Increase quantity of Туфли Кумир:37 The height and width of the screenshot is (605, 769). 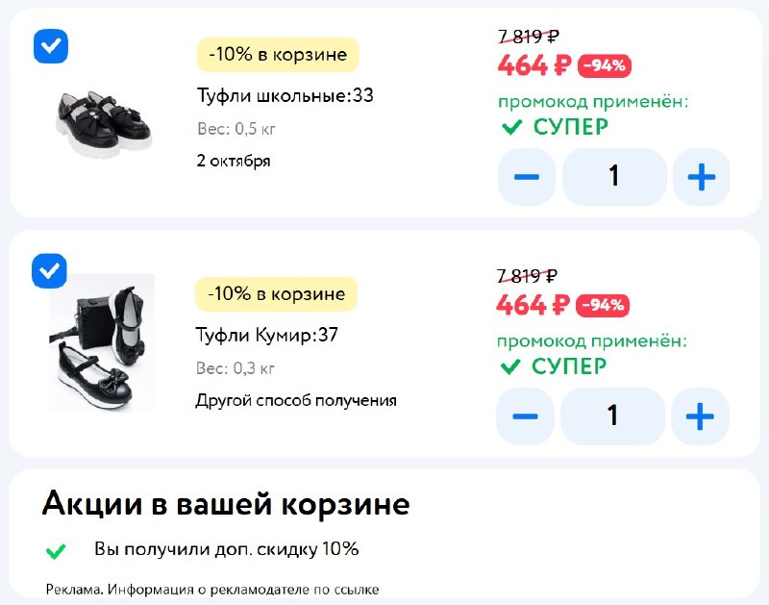click(700, 416)
